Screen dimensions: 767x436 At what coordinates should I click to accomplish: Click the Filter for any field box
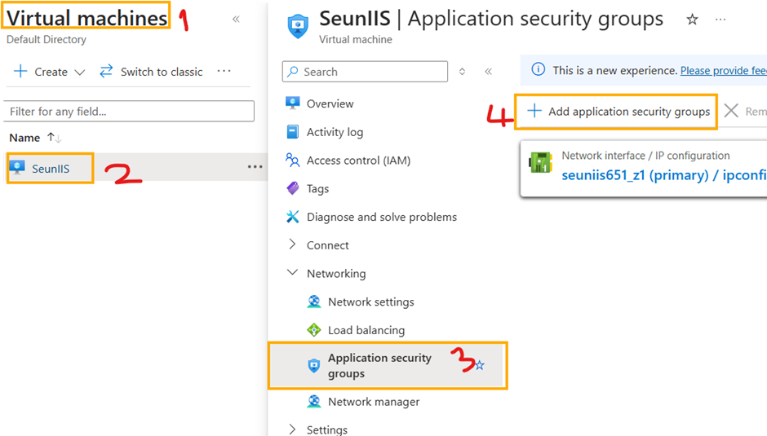[129, 111]
